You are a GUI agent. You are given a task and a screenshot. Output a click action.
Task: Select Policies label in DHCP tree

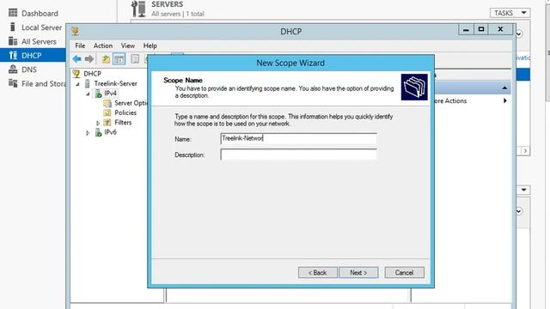pos(125,112)
